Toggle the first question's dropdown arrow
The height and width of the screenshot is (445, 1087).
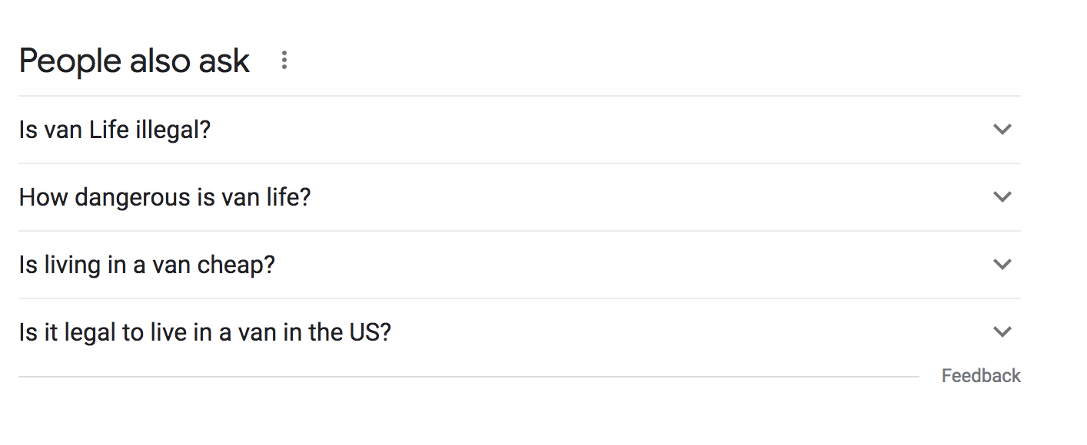[1002, 130]
